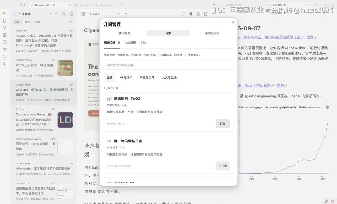Mark article read with check circle icon
337x204 pixels.
198,14
